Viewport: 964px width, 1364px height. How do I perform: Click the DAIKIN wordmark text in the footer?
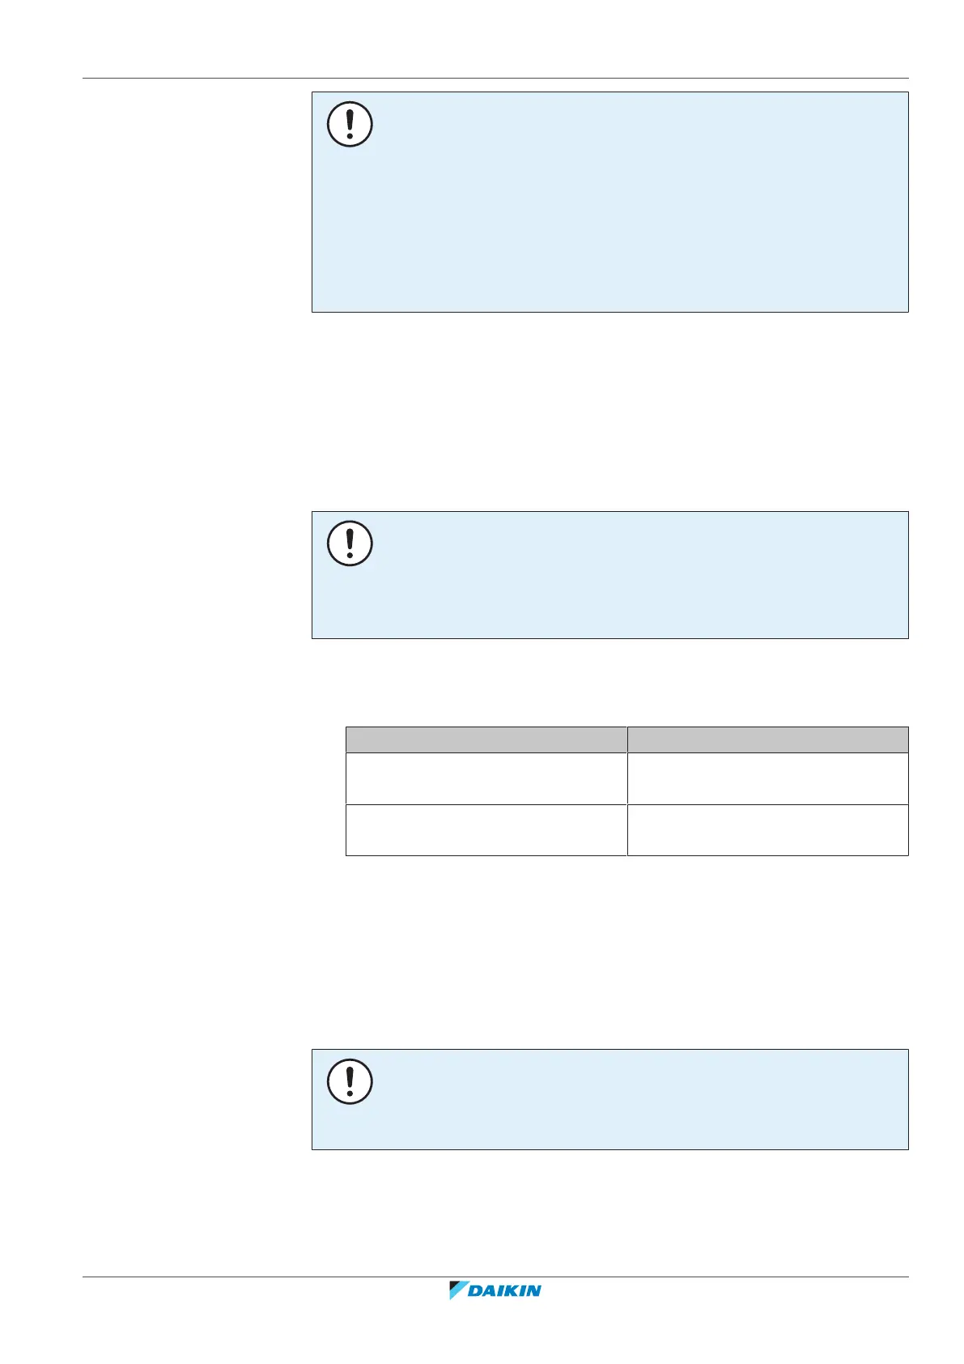point(505,1291)
